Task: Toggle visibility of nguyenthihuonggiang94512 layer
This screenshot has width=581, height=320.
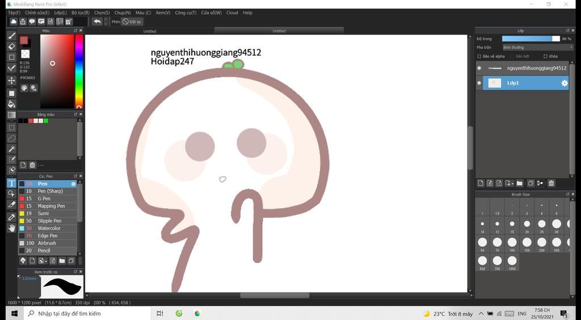Action: coord(479,68)
